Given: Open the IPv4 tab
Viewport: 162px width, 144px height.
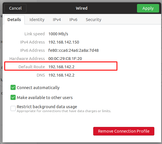Looking at the screenshot, I should [x=57, y=20].
